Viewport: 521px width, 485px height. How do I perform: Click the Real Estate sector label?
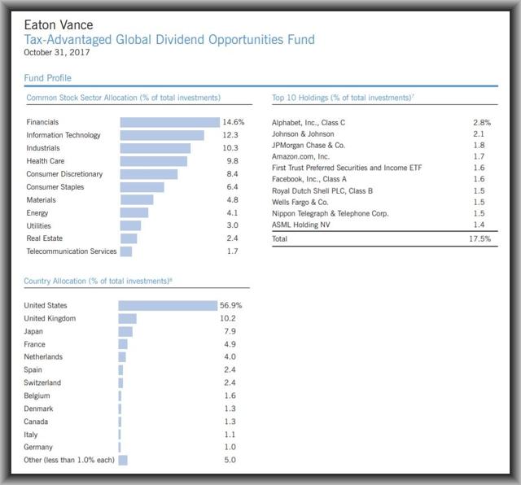pos(45,238)
